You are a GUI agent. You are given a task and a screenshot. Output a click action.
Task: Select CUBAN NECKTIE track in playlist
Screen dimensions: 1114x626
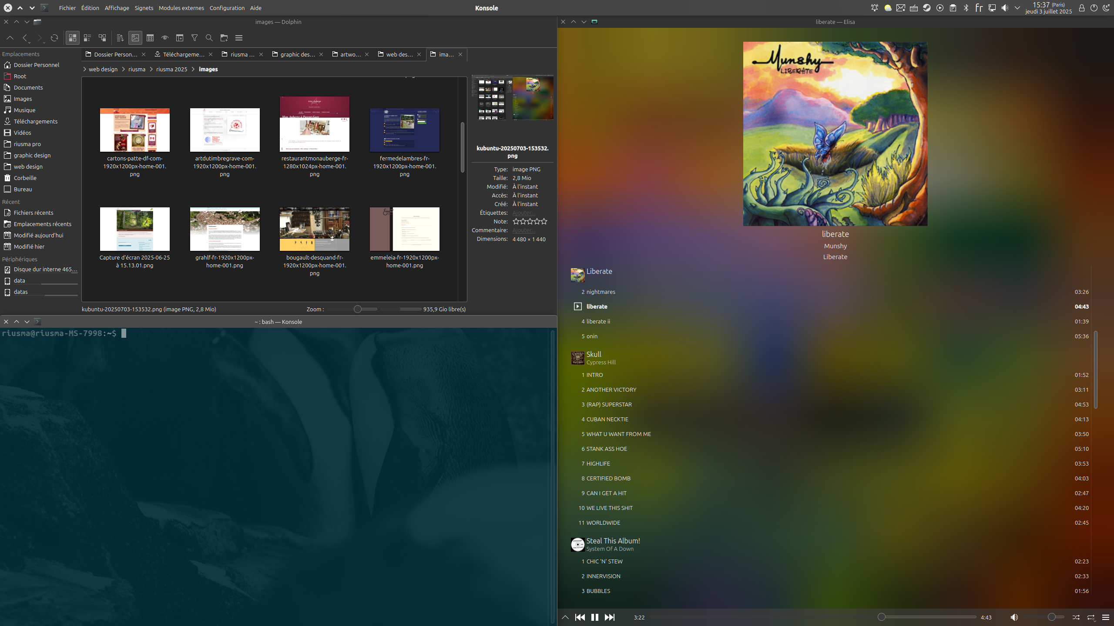pos(830,419)
